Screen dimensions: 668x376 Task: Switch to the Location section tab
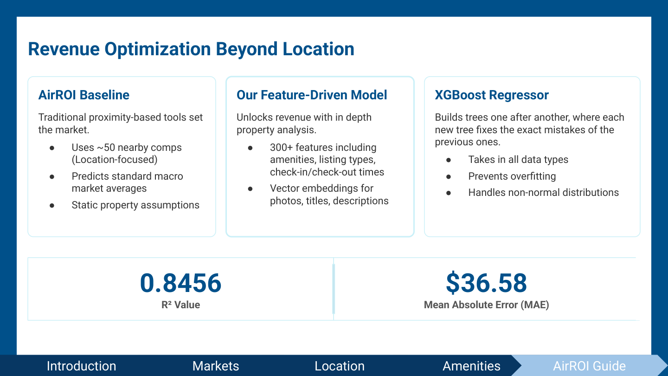click(x=340, y=366)
